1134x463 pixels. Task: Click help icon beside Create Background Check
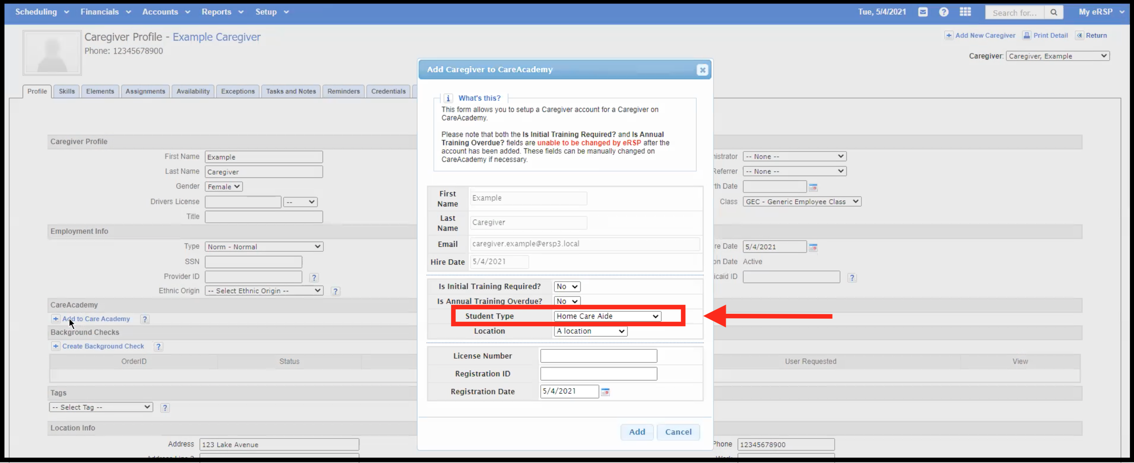(x=158, y=347)
